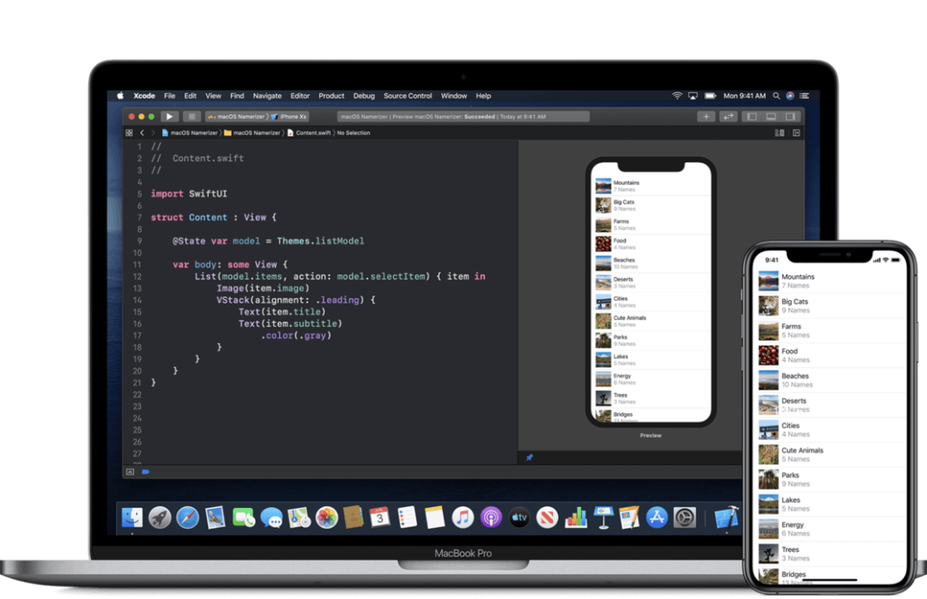Screen dimensions: 927x599
Task: Open the Debug menu
Action: coord(364,96)
